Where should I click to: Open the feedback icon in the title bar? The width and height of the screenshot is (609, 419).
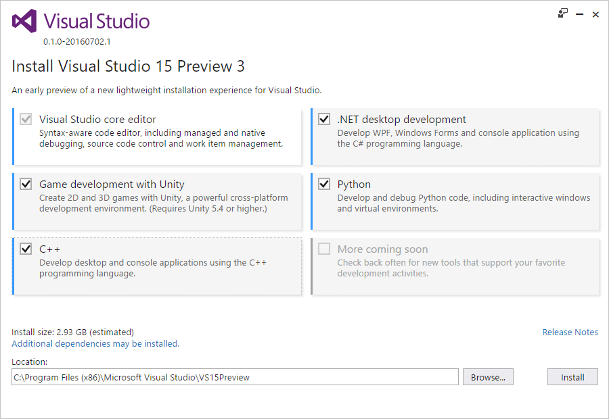(x=562, y=14)
